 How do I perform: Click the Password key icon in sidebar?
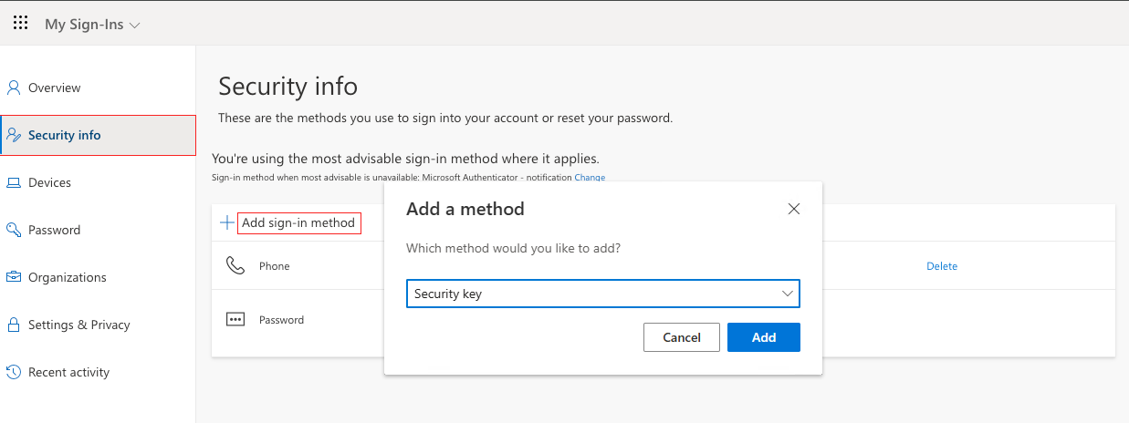coord(14,231)
